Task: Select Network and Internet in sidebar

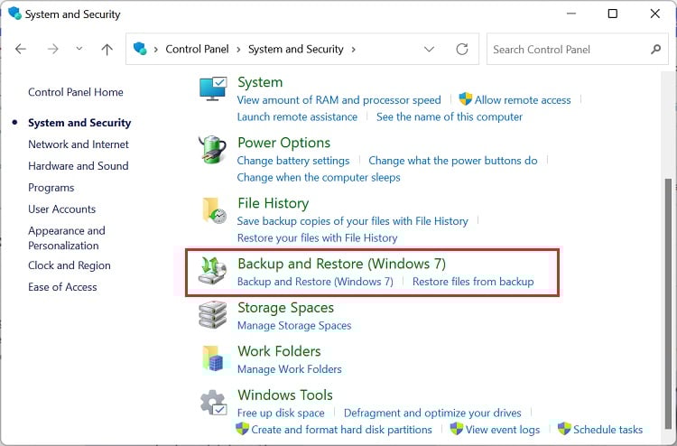Action: tap(79, 144)
